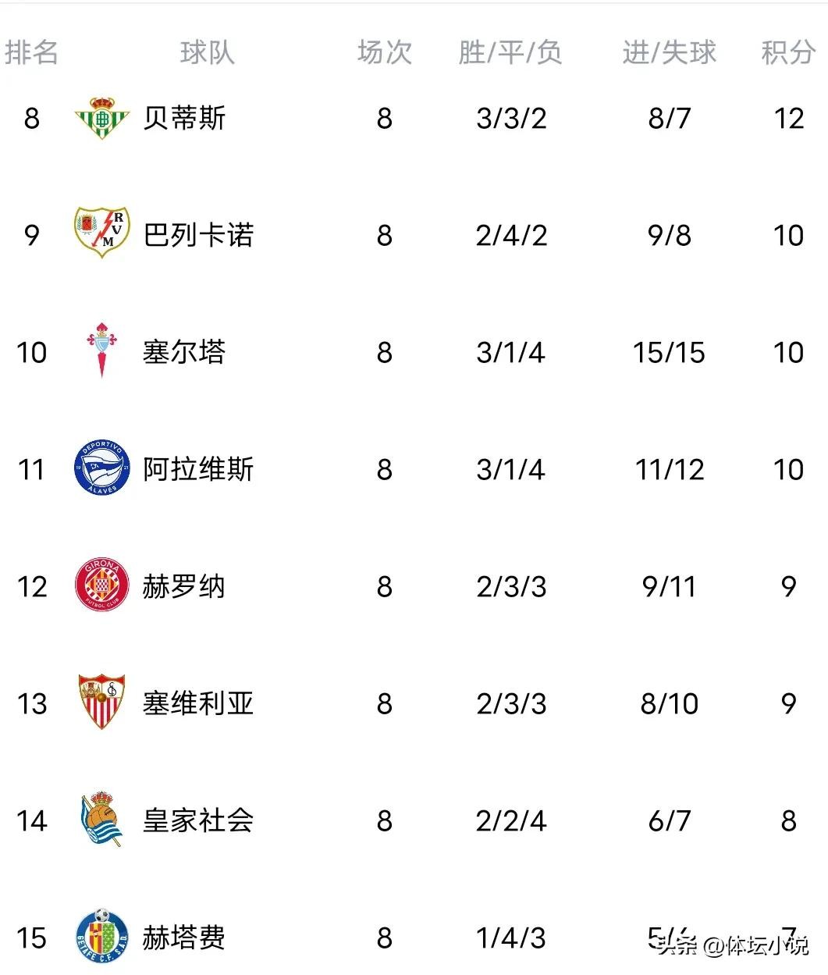Select the 排名 column header
Image resolution: width=828 pixels, height=975 pixels.
pos(31,52)
